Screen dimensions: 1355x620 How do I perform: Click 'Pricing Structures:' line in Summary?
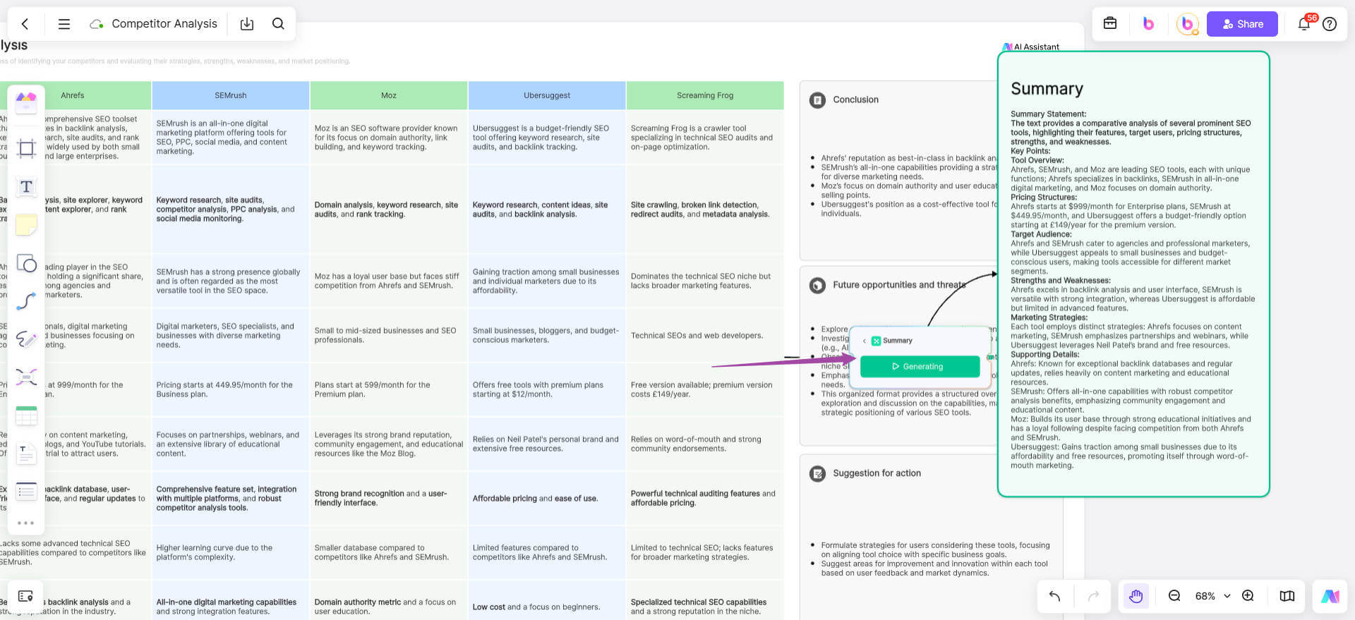point(1043,197)
